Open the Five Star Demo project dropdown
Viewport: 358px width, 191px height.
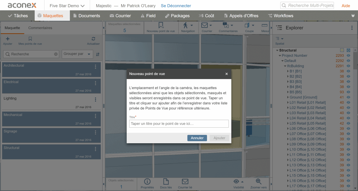click(67, 6)
